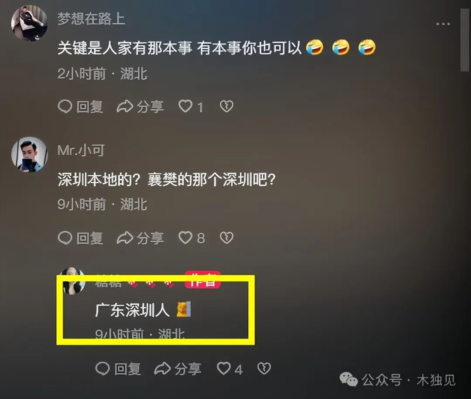Image resolution: width=471 pixels, height=399 pixels.
Task: Open the three-dot more options menu
Action: 443,24
